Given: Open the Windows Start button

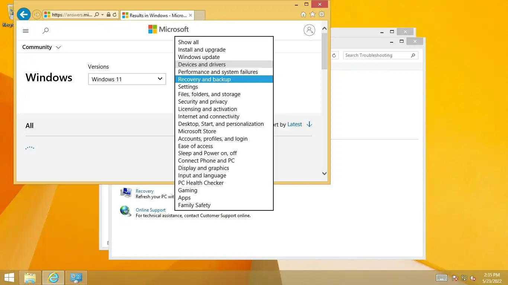Looking at the screenshot, I should click(9, 278).
